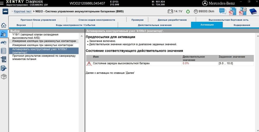Click the Mercedes-Benz star logo
This screenshot has width=259, height=132.
point(205,3)
